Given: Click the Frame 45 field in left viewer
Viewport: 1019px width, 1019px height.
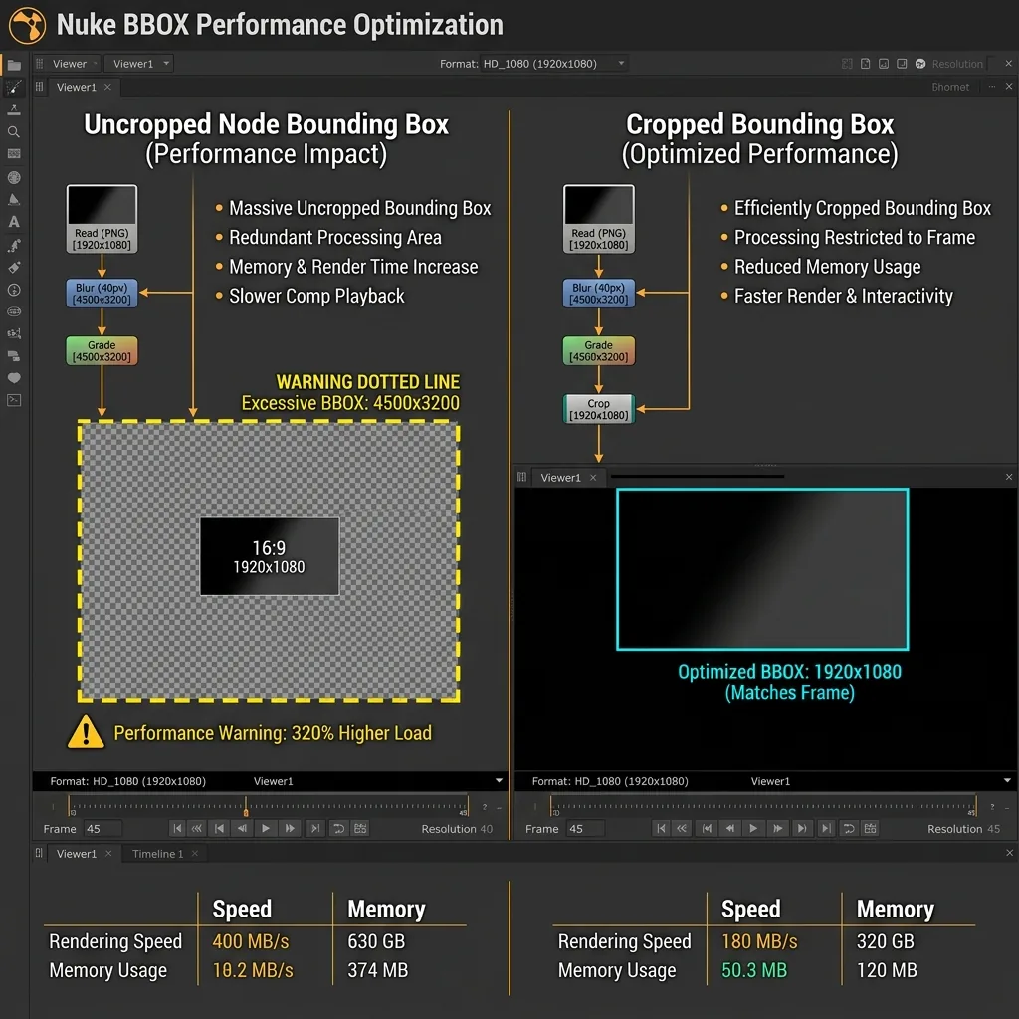Looking at the screenshot, I should pos(101,829).
